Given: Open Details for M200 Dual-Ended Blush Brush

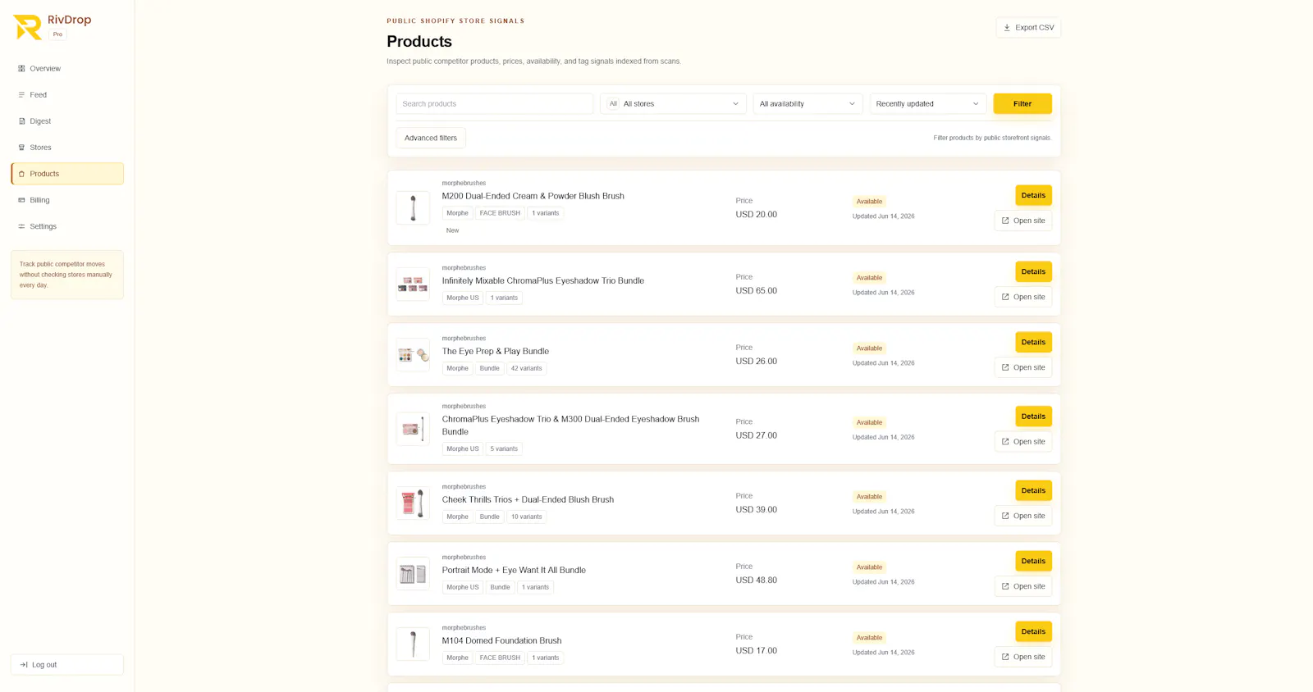Looking at the screenshot, I should pyautogui.click(x=1033, y=195).
